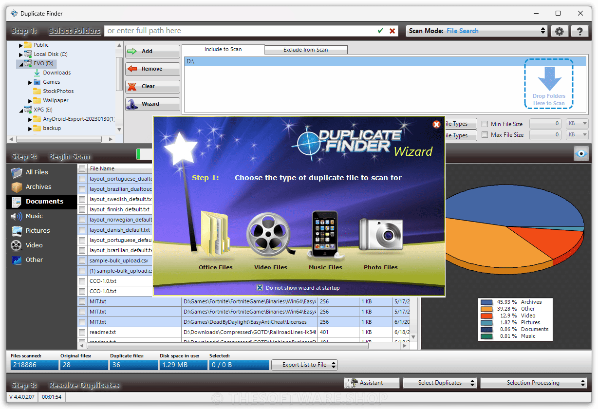The width and height of the screenshot is (598, 409).
Task: Select the Music category label
Action: coord(34,216)
